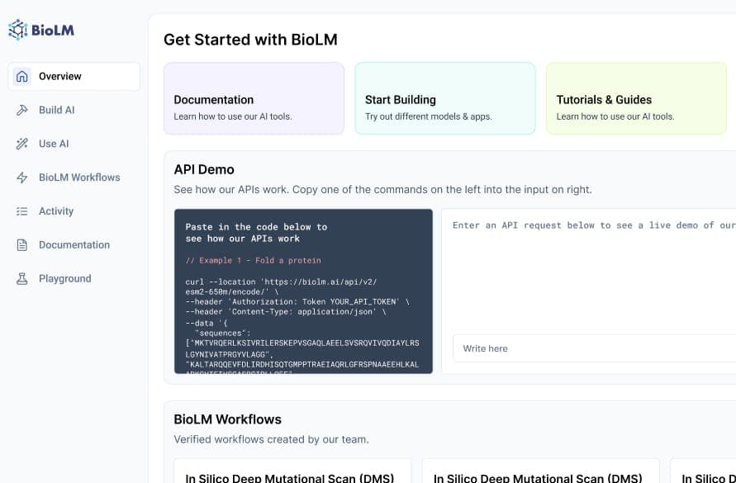Viewport: 736px width, 483px height.
Task: Click the Playground flask icon
Action: (x=22, y=279)
